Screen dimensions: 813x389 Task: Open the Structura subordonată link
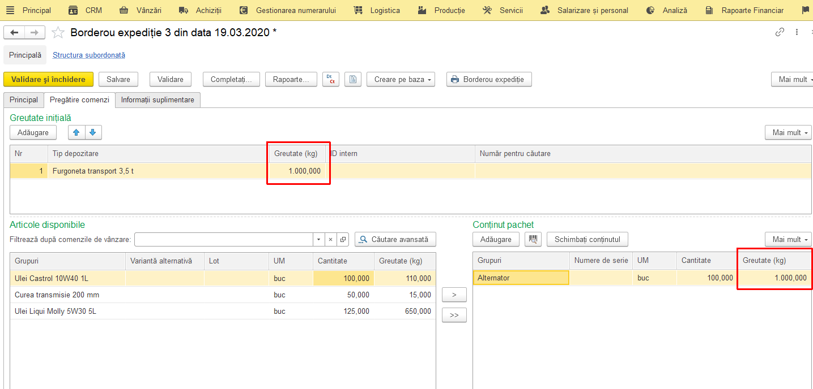click(x=89, y=55)
